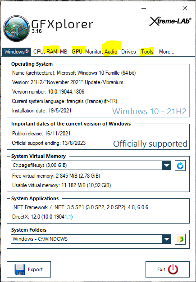Select the Windows® tab
196x282 pixels.
[x=16, y=52]
